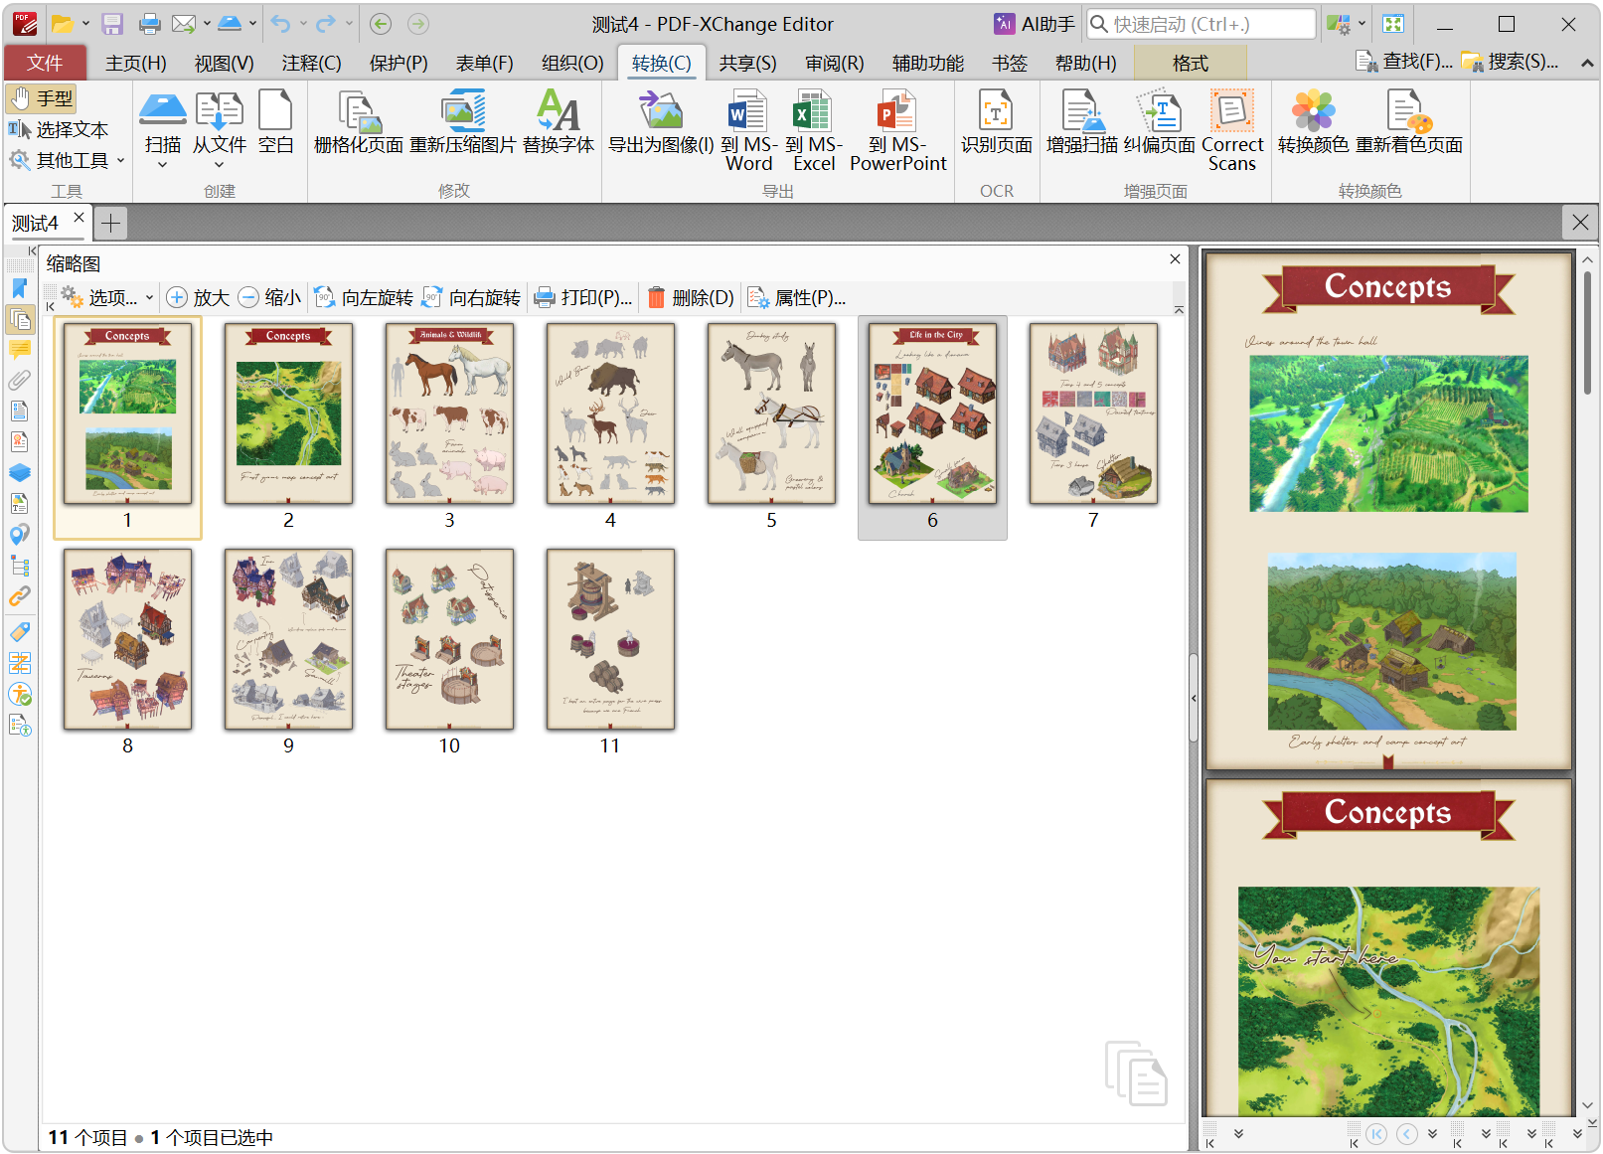This screenshot has height=1154, width=1603.
Task: Open the Organize ribbon tab
Action: click(x=572, y=63)
